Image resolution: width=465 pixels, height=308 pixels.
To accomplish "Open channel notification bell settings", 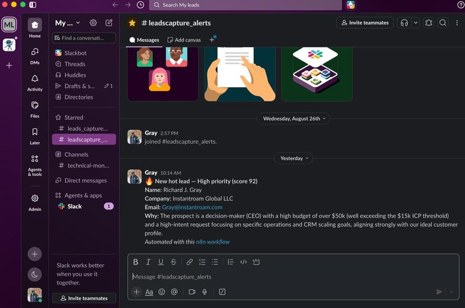I will 429,23.
